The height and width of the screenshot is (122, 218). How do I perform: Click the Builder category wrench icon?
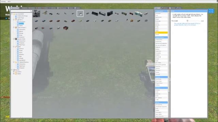[16, 47]
